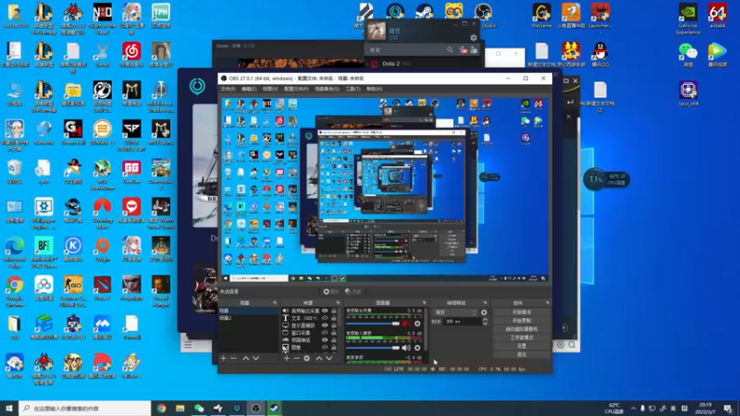Add a new scene with the plus icon
Viewport: 740px width, 416px height.
tap(224, 359)
